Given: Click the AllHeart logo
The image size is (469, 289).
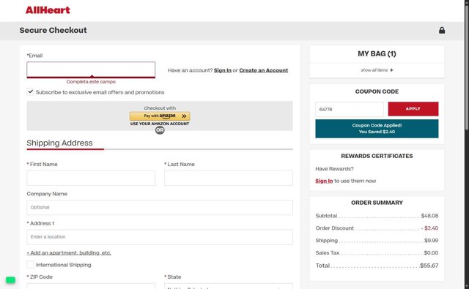Looking at the screenshot, I should (x=48, y=10).
